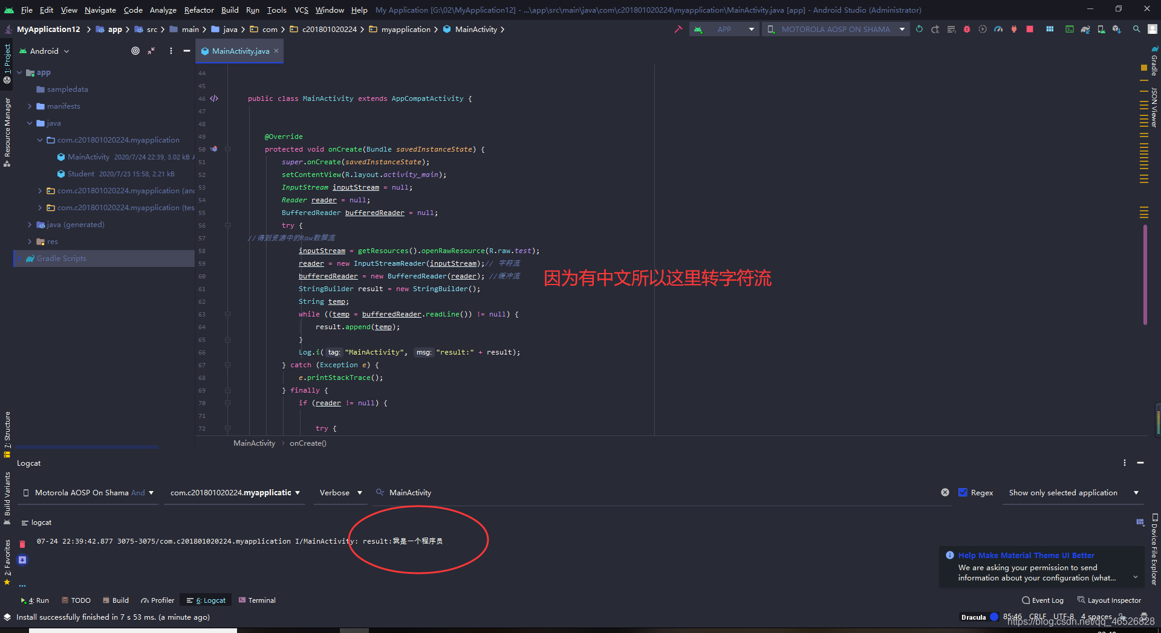1161x633 pixels.
Task: Open the MOTOROLA AOSP ON SHAMA device dropdown
Action: [836, 29]
